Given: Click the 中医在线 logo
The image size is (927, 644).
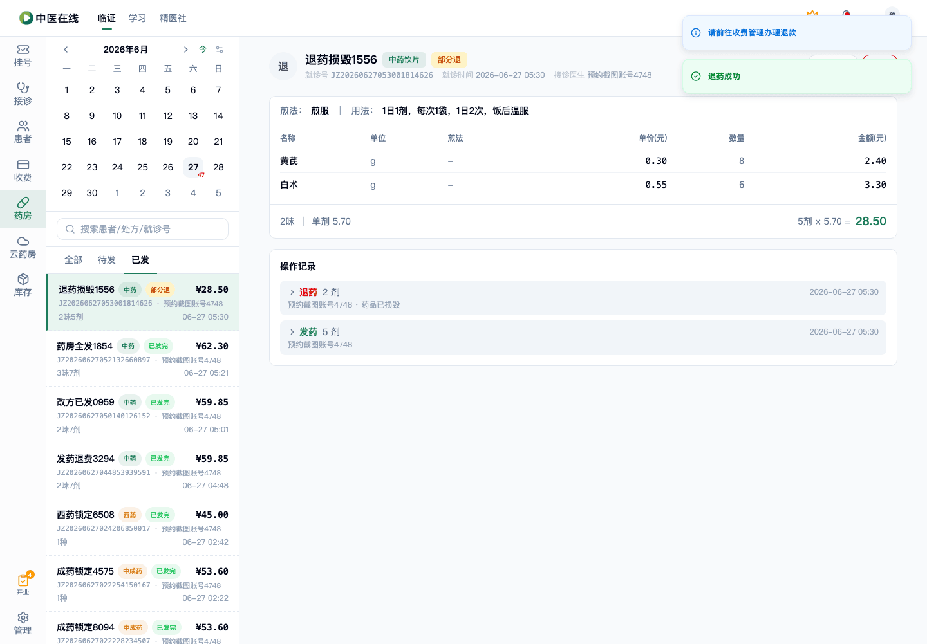Looking at the screenshot, I should [49, 18].
